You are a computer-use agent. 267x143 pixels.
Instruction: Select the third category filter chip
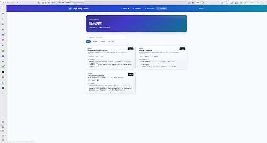pos(103,42)
